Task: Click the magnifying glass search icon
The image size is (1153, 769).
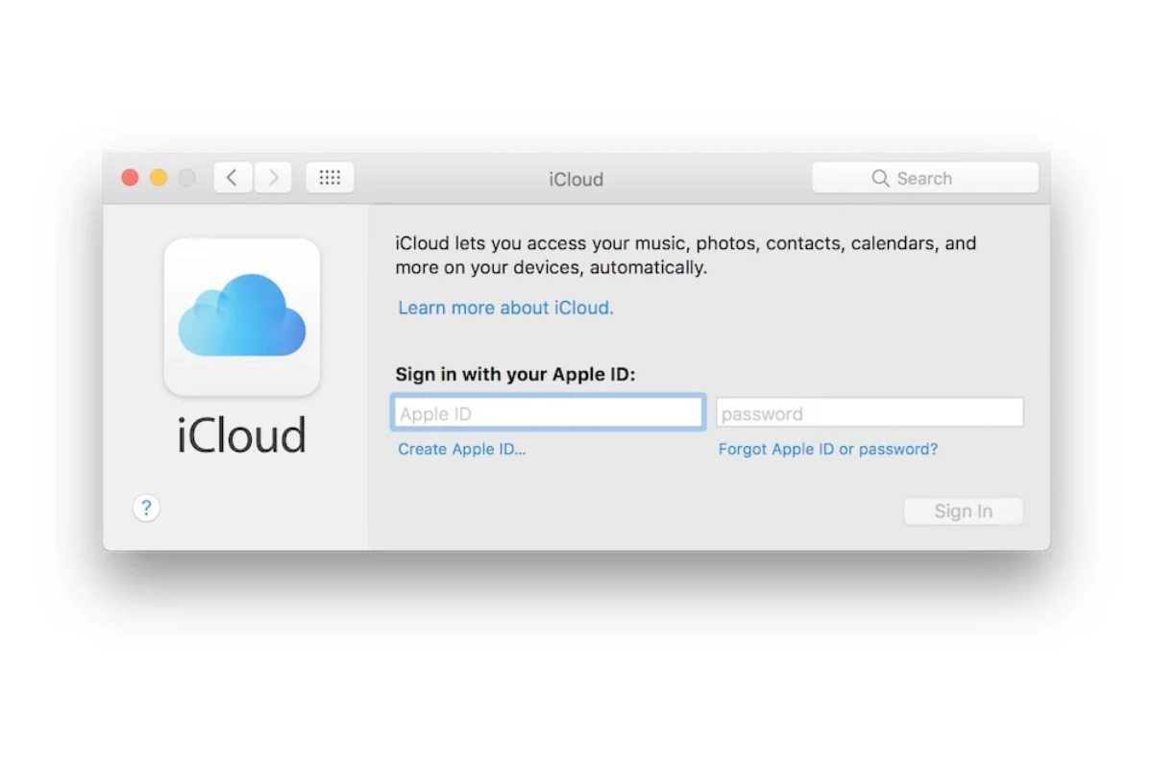Action: tap(880, 179)
